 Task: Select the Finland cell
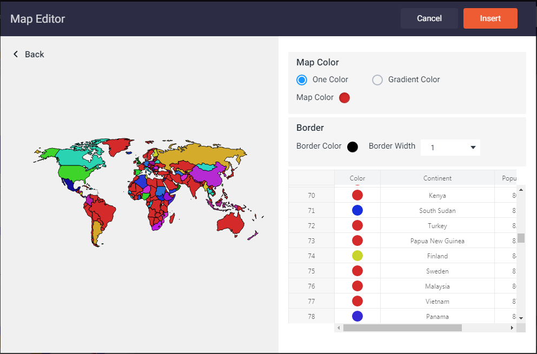tap(437, 256)
